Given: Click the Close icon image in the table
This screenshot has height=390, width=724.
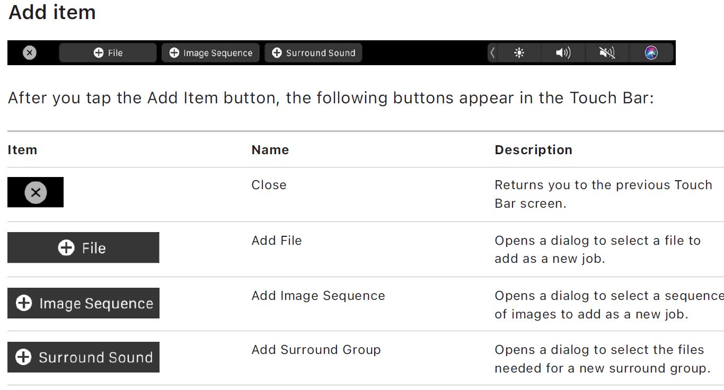Looking at the screenshot, I should click(x=36, y=192).
